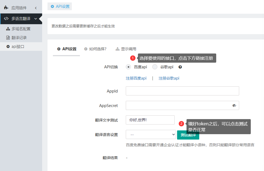264x171 pixels.
Task: Focus the AppId input field
Action: coord(182,91)
